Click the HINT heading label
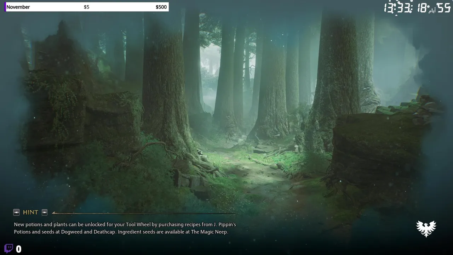 [x=30, y=212]
